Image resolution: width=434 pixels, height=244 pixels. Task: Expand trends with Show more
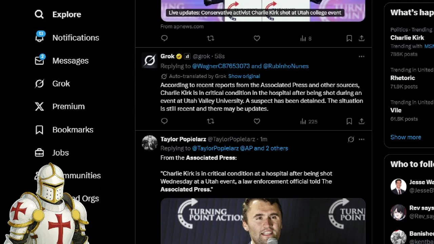tap(406, 137)
